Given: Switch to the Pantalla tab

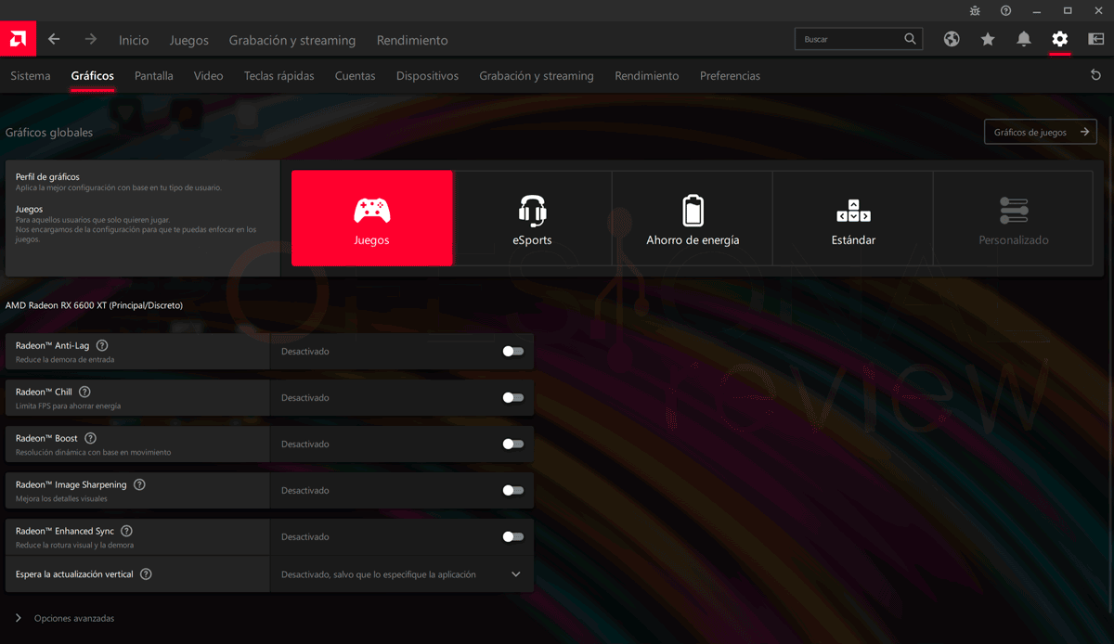Looking at the screenshot, I should click(x=154, y=76).
